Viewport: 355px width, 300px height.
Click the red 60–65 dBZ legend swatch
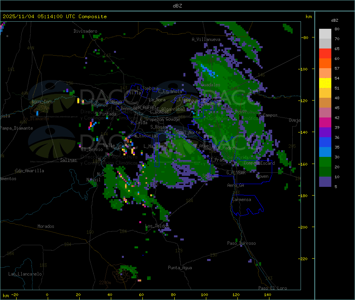tap(325, 53)
